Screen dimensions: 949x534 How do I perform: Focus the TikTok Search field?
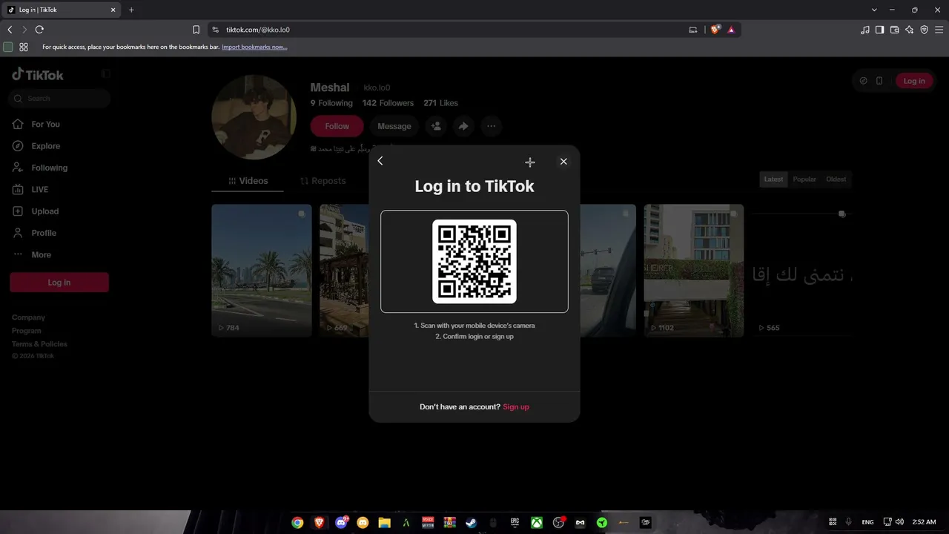(59, 98)
